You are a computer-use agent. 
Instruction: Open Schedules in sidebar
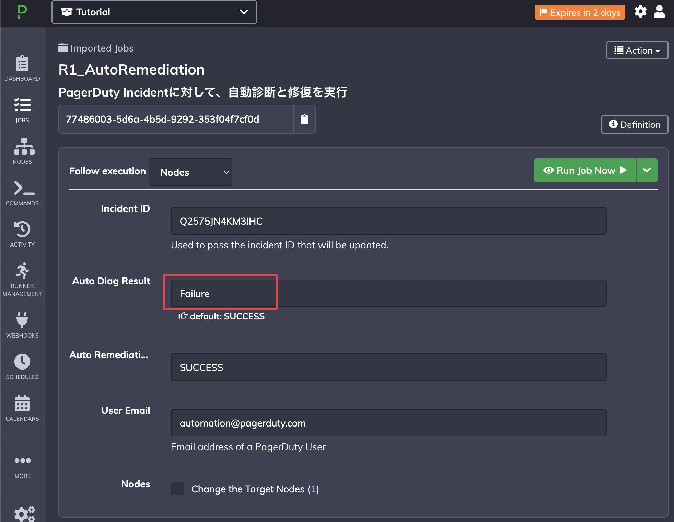tap(22, 366)
